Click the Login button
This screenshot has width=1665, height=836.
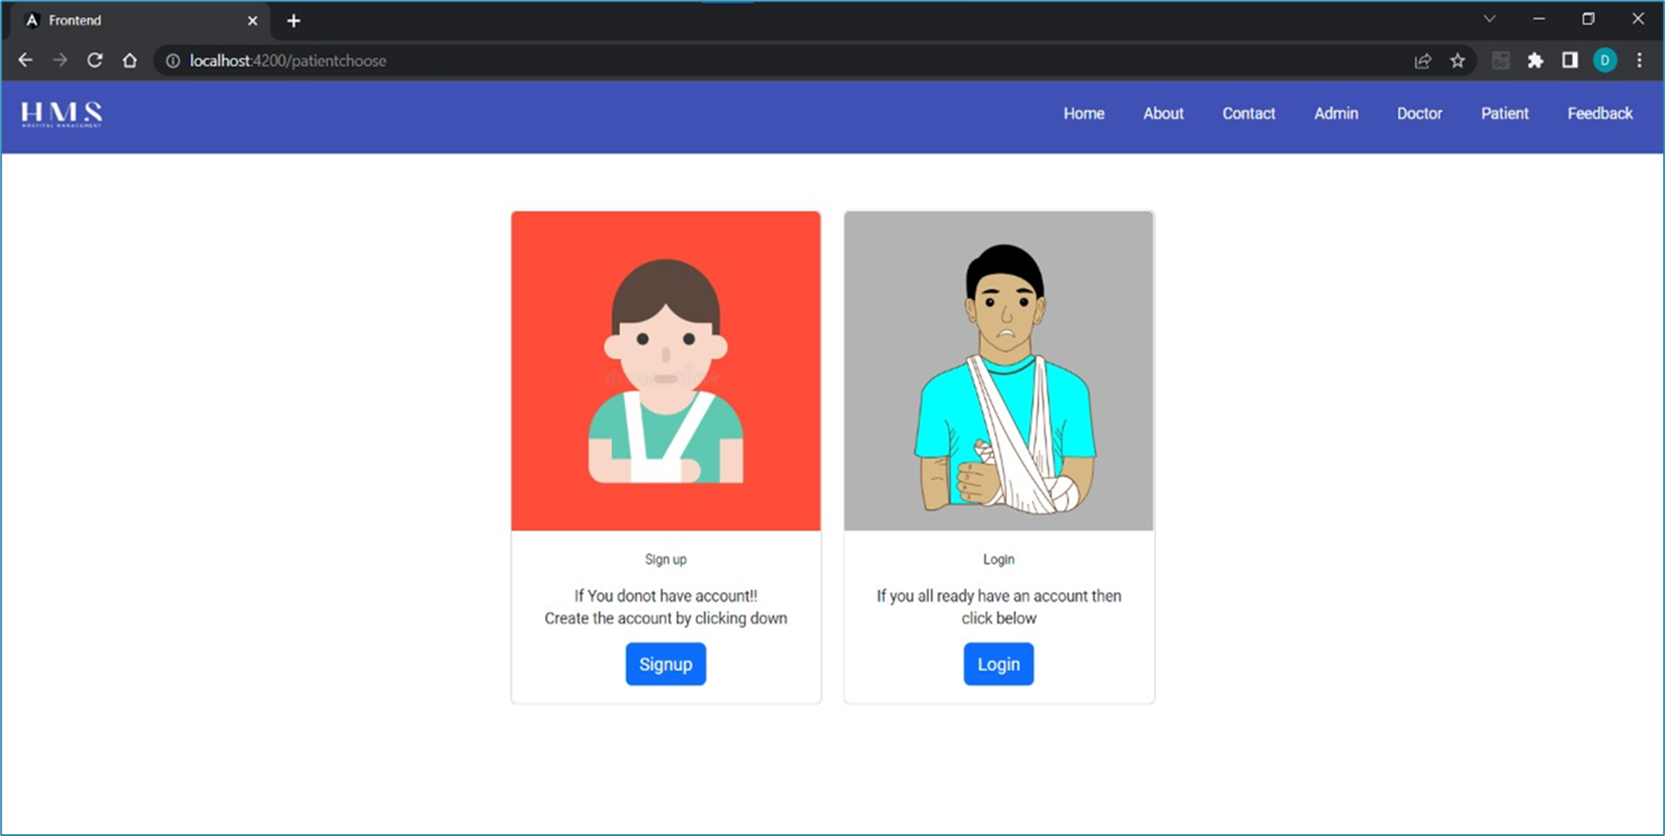coord(998,664)
